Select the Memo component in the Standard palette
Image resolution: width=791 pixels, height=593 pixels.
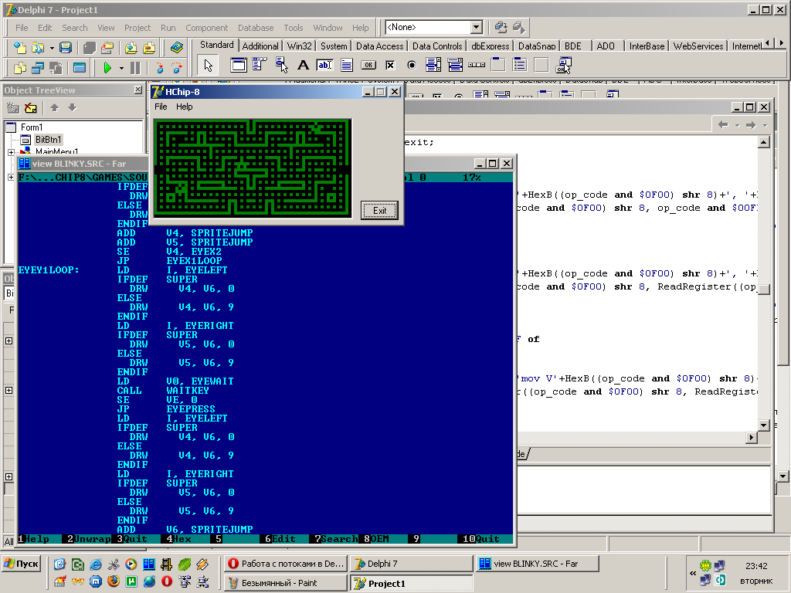pyautogui.click(x=347, y=66)
